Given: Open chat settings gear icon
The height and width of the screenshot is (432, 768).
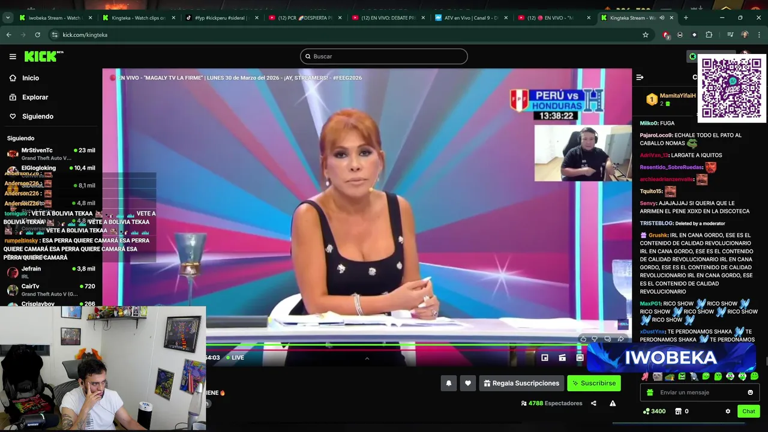Looking at the screenshot, I should (x=728, y=411).
